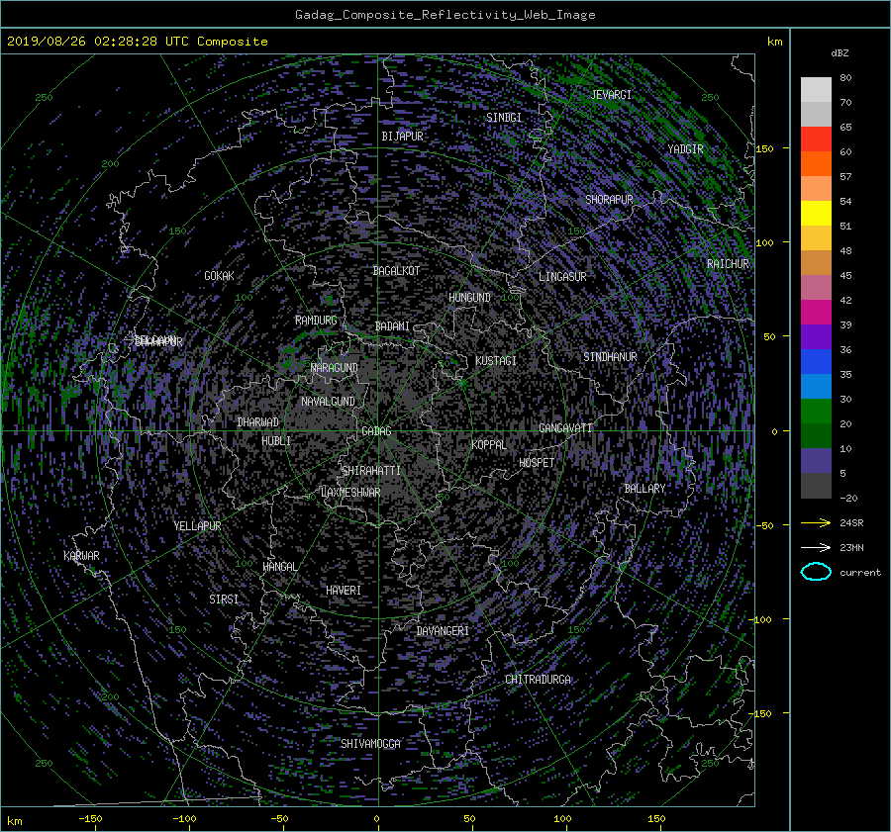Click the dBZ legend heading
Screen dimensions: 891x832
click(x=840, y=53)
